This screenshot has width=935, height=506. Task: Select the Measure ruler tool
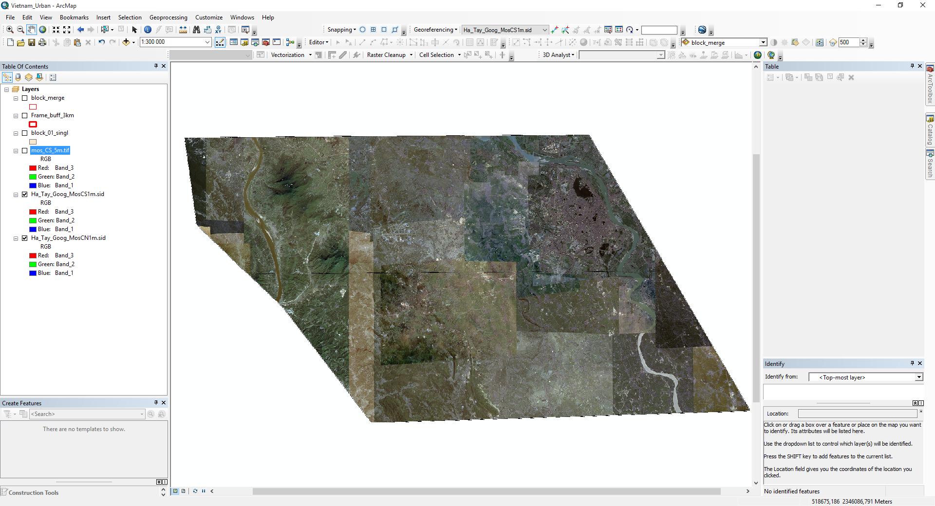tap(183, 30)
